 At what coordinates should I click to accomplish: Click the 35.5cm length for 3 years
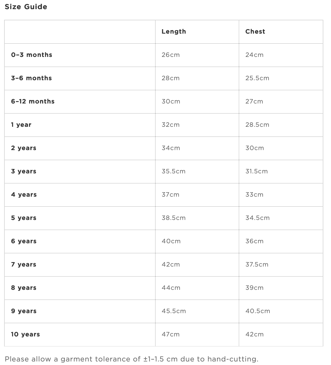(x=173, y=171)
